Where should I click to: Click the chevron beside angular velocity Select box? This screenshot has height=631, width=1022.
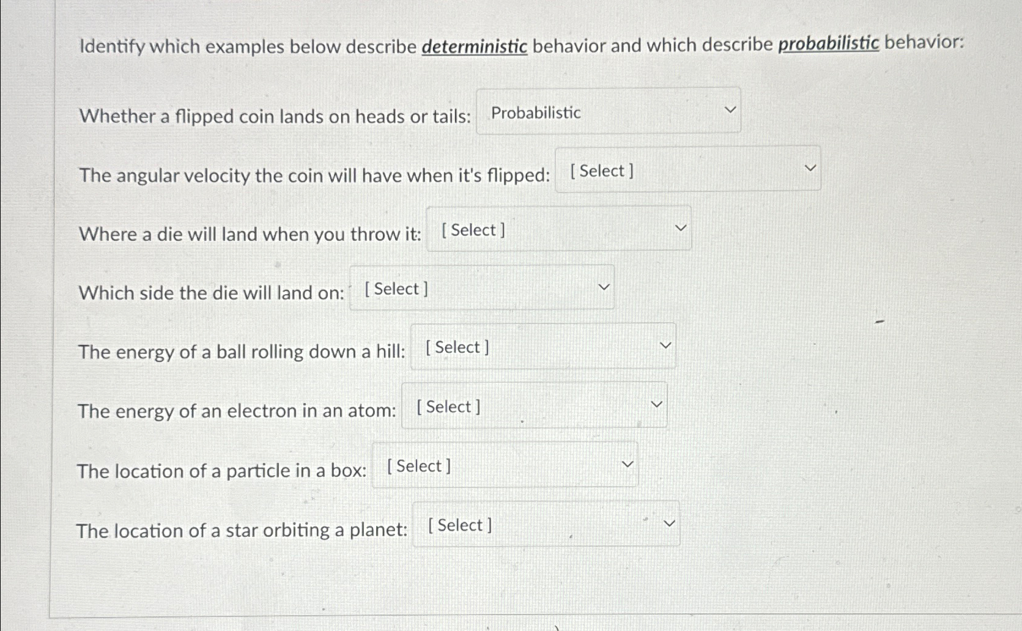(809, 166)
